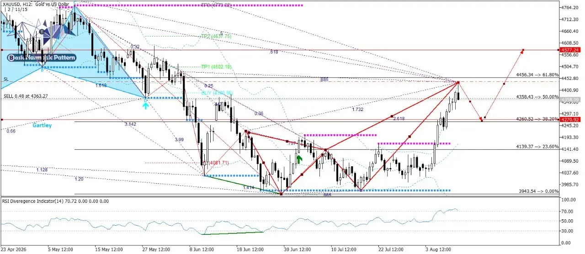Click the 3985.70 price axis value
This screenshot has height=254, width=585.
(x=569, y=185)
